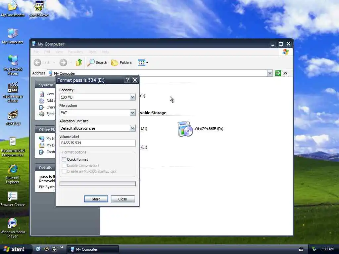Image resolution: width=339 pixels, height=254 pixels.
Task: Click the Add or remove programs icon
Action: point(42,101)
